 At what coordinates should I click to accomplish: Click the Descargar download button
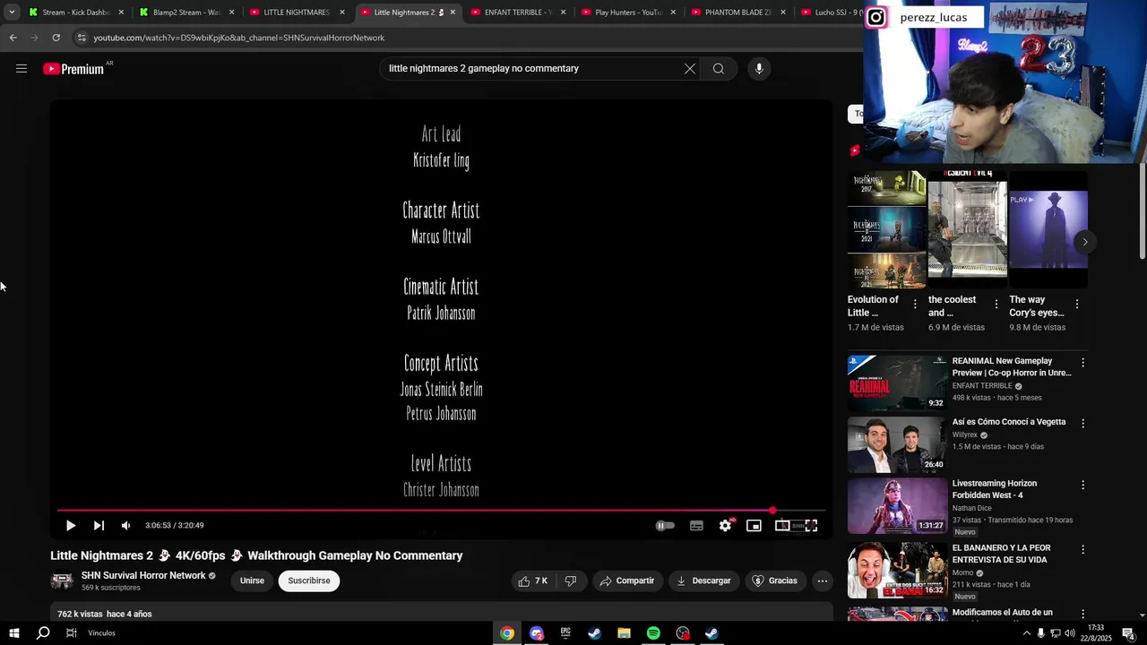point(703,580)
